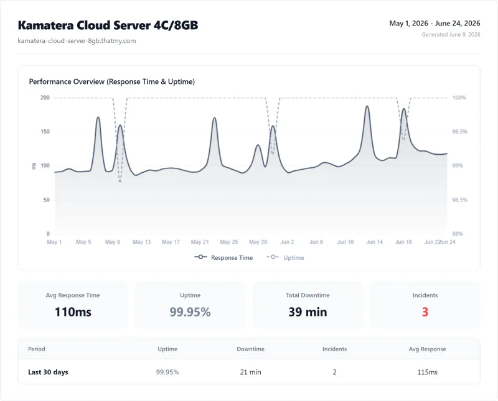This screenshot has width=498, height=401.
Task: Click the kamatera-cloud-server-8gb.thatmy.com URL
Action: click(77, 40)
